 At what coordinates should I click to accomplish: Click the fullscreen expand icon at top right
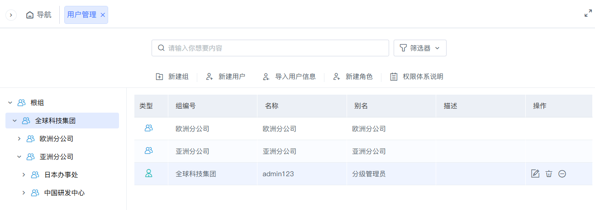click(x=588, y=14)
